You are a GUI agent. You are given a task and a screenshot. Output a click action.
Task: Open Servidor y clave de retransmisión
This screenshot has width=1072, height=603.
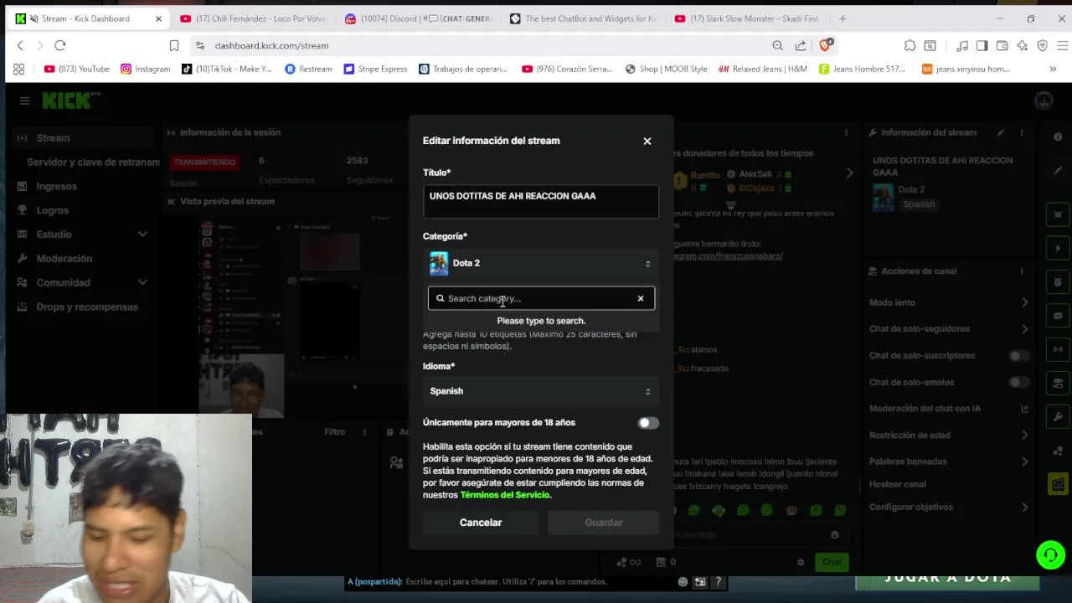point(93,162)
